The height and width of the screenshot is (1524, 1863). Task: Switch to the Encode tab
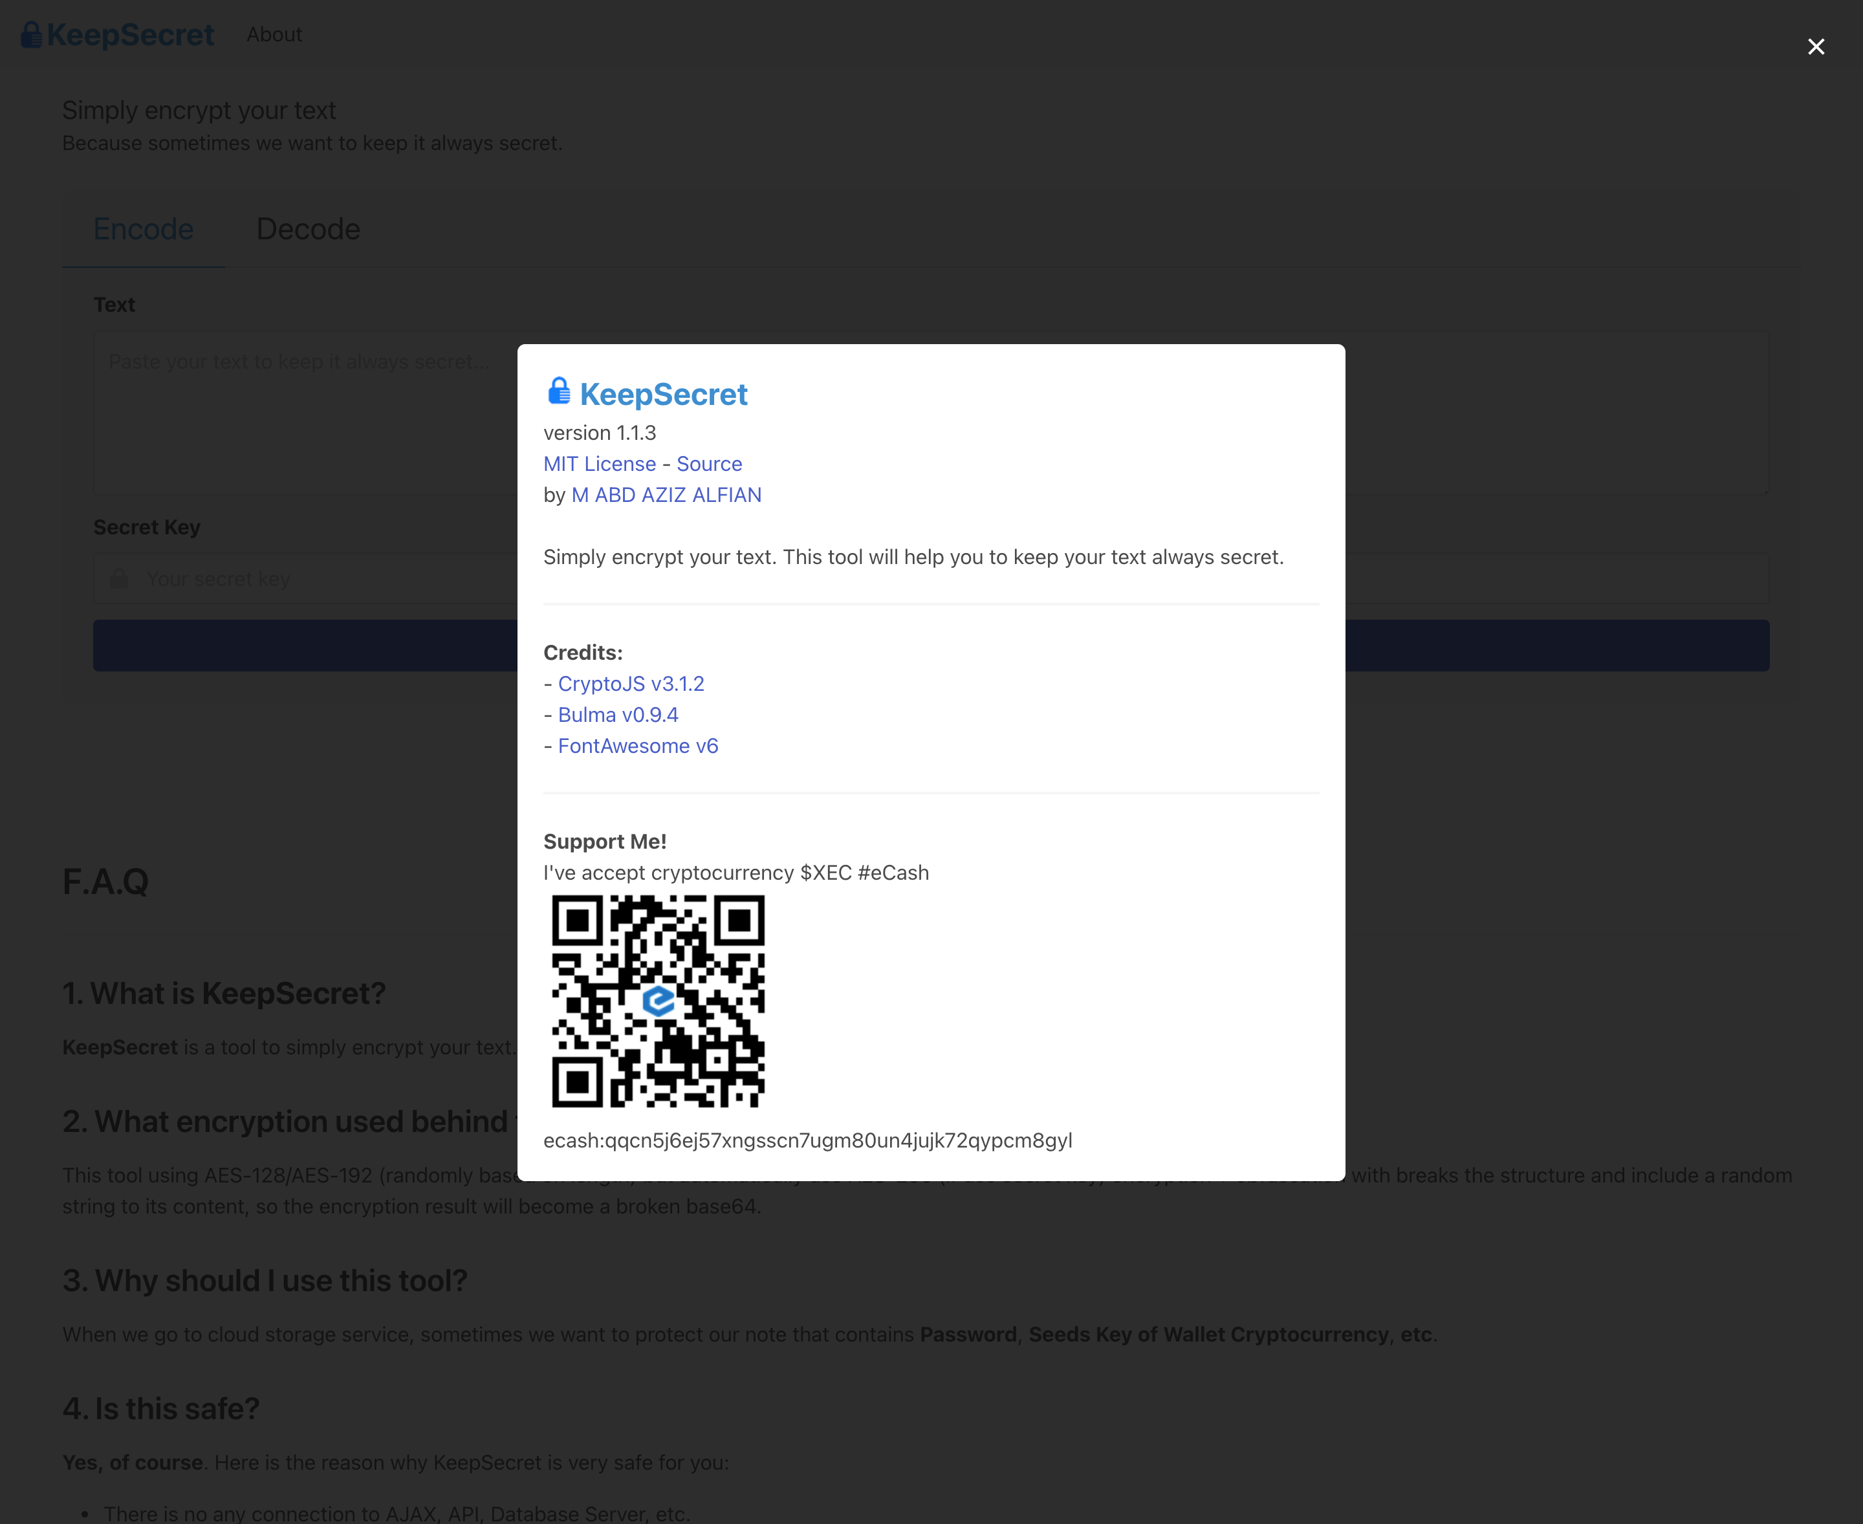click(143, 229)
